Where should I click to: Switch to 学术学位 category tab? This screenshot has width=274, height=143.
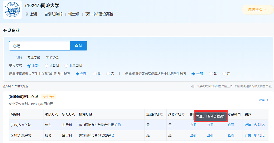coord(52,57)
